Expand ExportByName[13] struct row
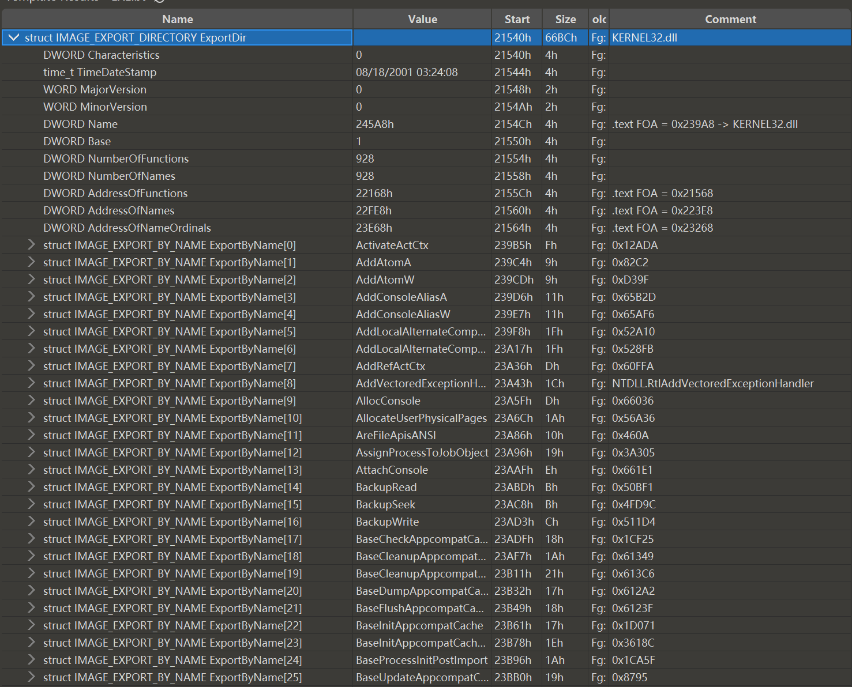This screenshot has width=852, height=687. [x=32, y=470]
